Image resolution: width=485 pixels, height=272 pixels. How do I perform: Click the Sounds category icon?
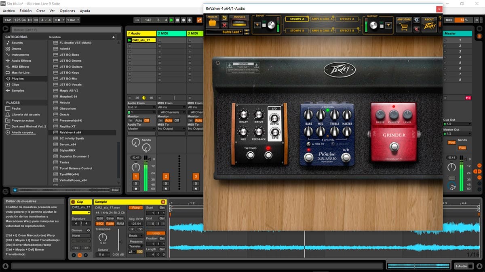point(7,43)
